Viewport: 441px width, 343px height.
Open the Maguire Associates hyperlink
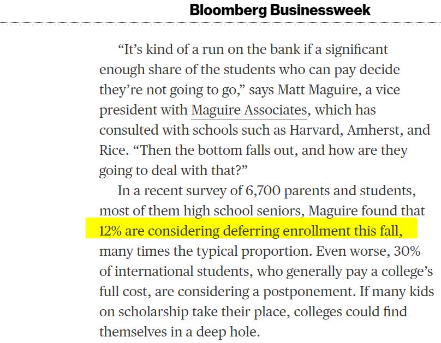point(249,110)
